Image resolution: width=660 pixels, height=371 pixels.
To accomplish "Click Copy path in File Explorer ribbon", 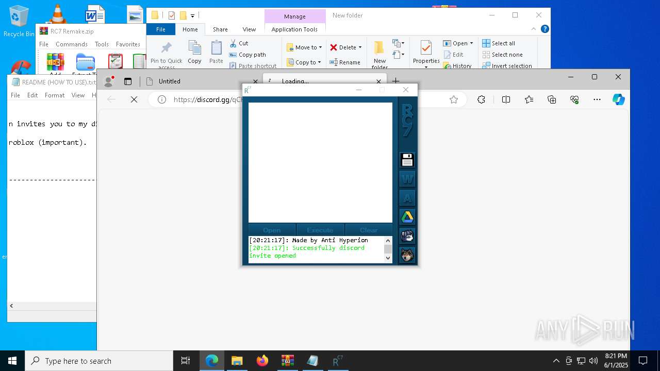I will tap(247, 55).
